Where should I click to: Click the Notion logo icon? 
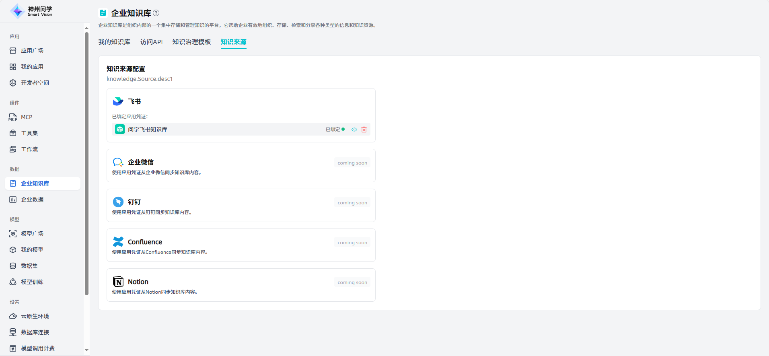pyautogui.click(x=118, y=282)
